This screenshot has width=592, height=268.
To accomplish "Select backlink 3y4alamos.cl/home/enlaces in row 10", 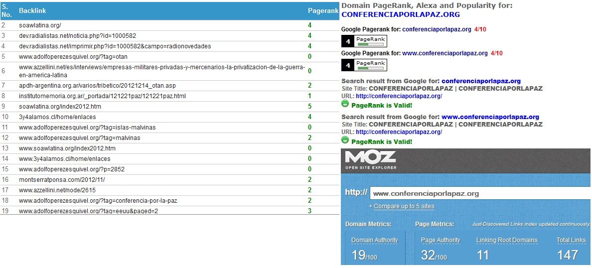I will coord(57,117).
